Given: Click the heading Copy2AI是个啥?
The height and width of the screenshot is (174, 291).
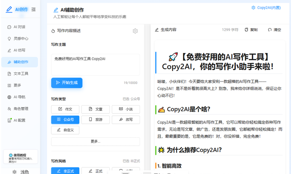Looking at the screenshot, I should coord(189,109).
